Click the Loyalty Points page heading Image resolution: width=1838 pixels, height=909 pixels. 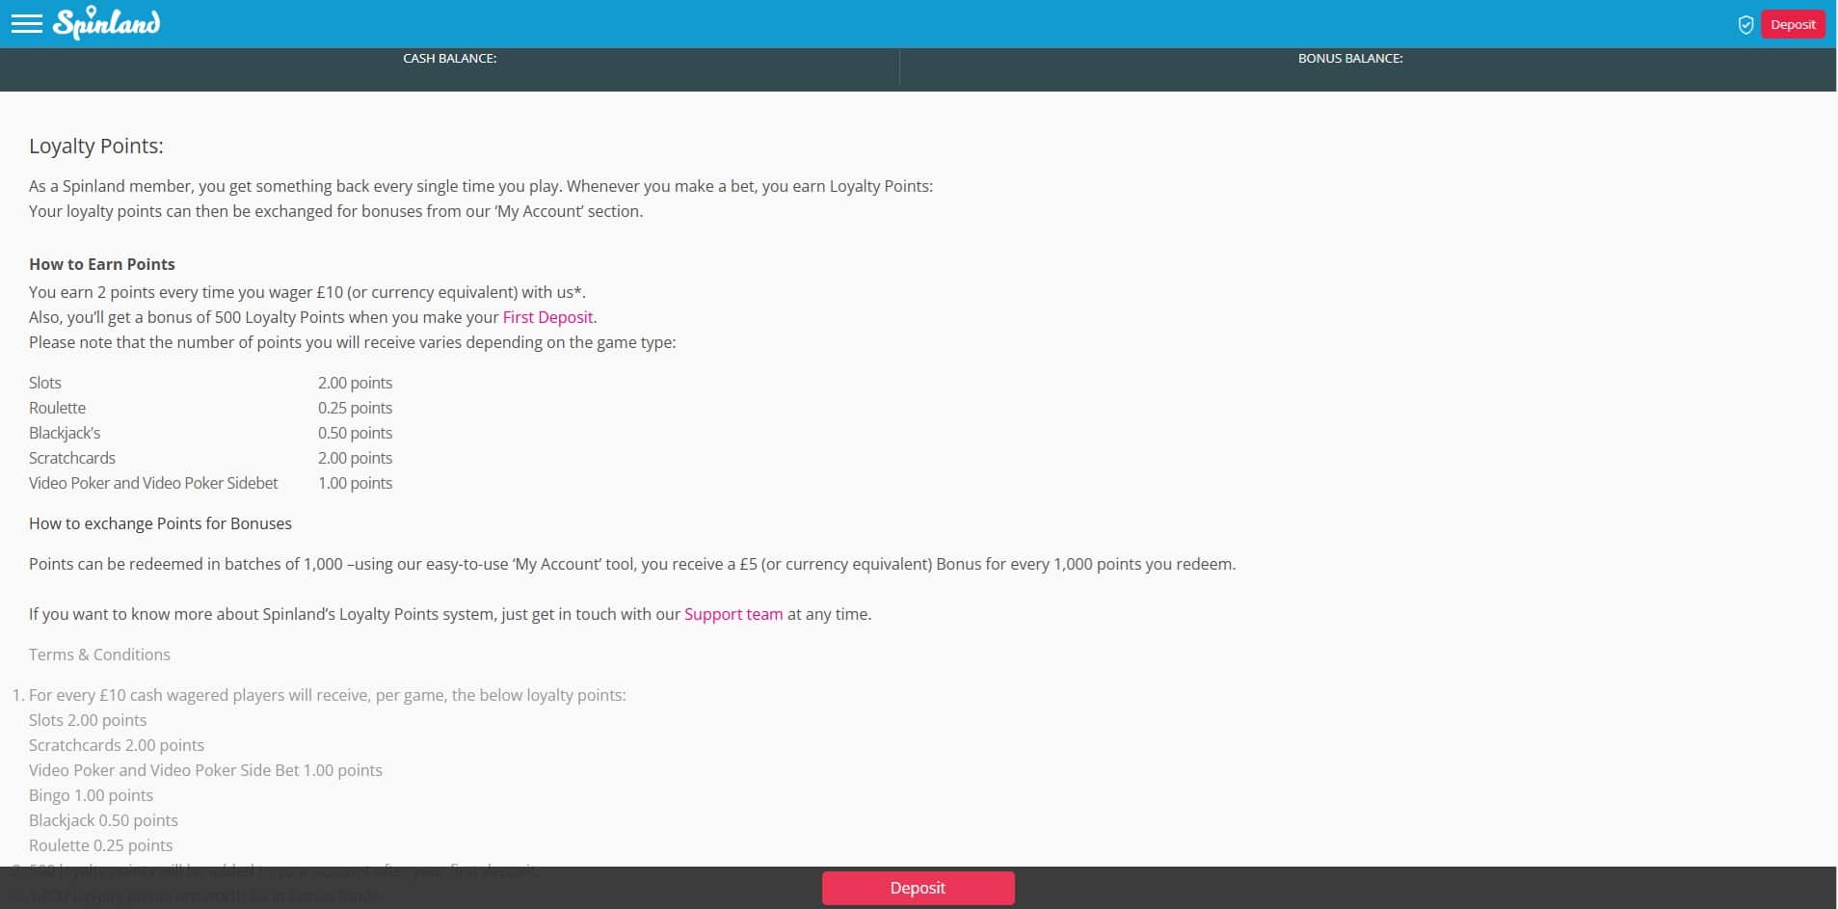pyautogui.click(x=96, y=146)
